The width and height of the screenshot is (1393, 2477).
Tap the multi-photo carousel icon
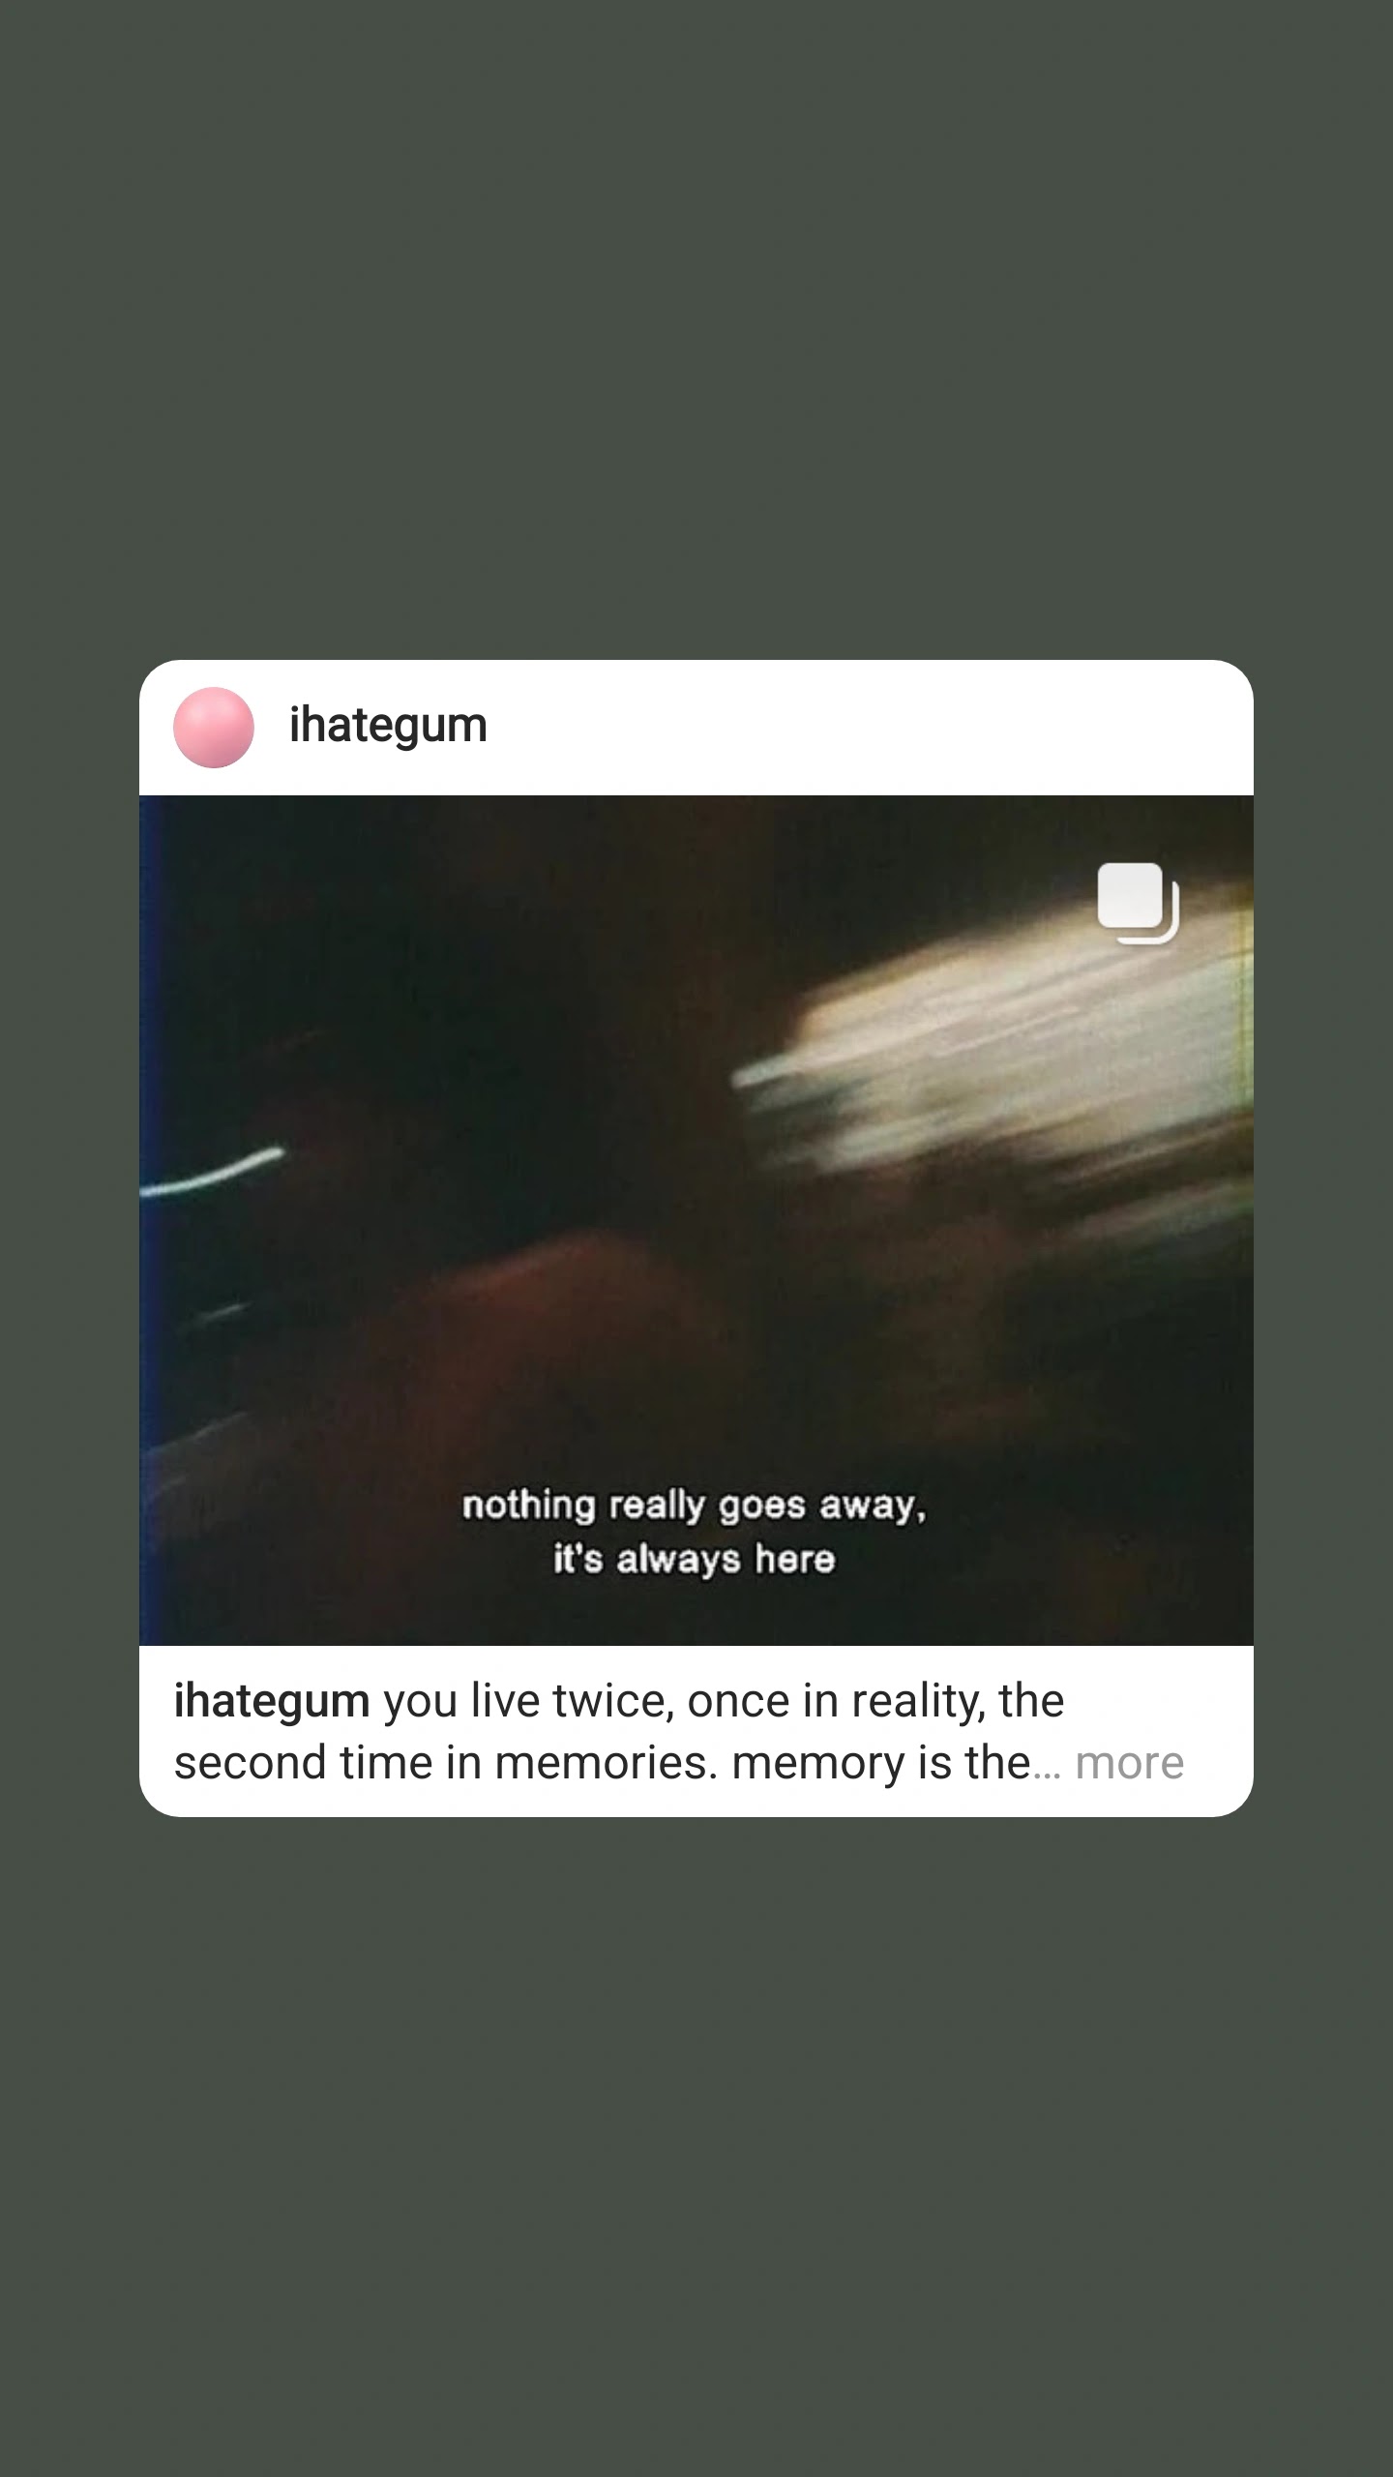coord(1138,903)
